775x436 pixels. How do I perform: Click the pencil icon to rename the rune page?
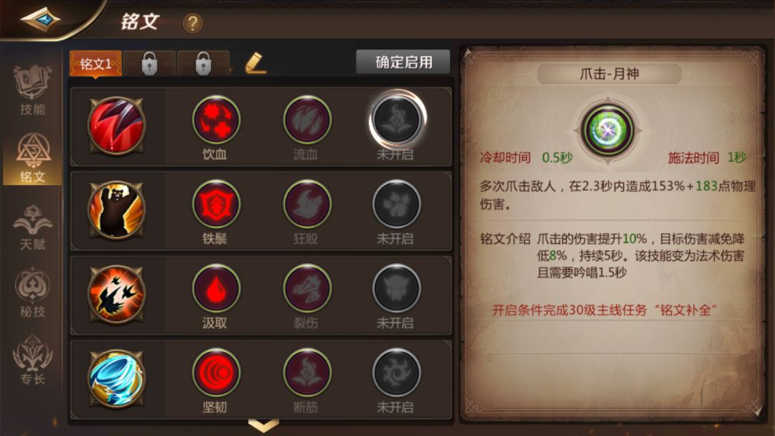point(255,63)
